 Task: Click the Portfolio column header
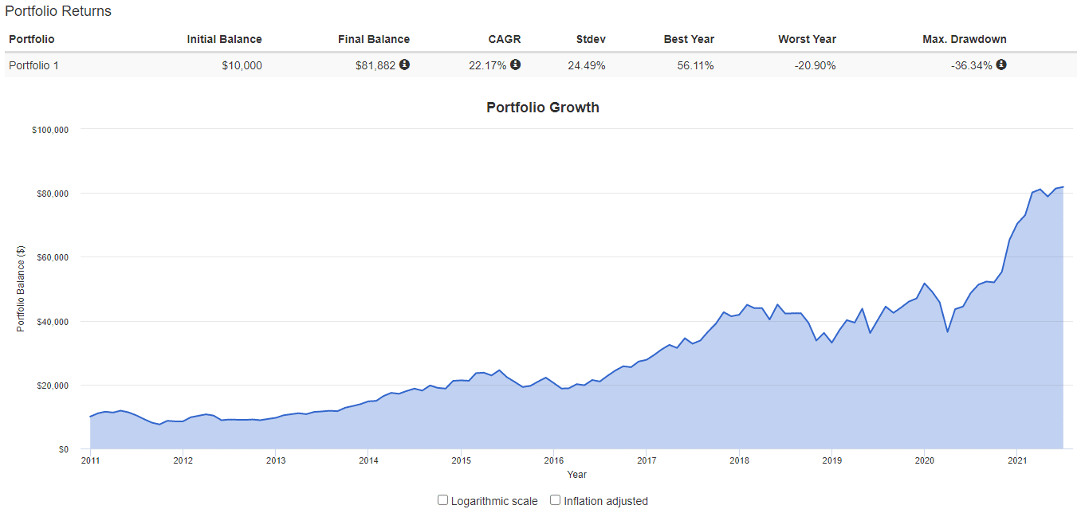[x=32, y=39]
